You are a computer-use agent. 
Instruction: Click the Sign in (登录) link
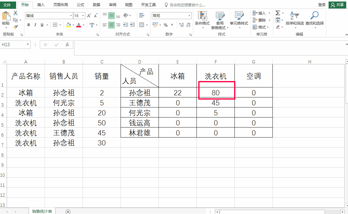coord(322,5)
